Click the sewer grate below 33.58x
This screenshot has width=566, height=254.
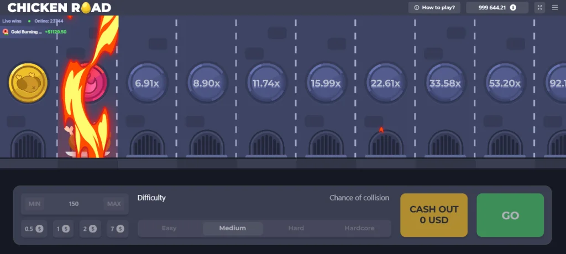(445, 144)
